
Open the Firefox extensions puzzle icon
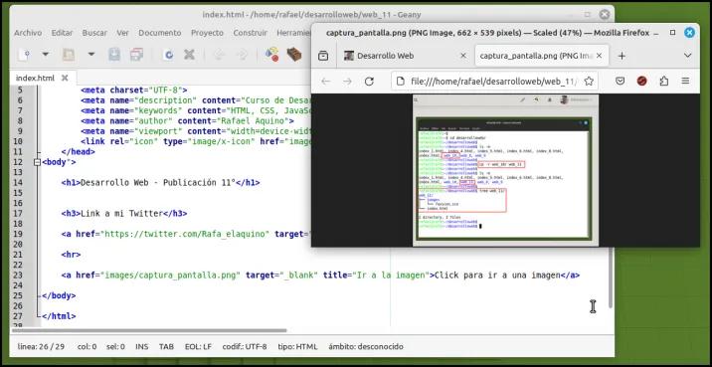[664, 82]
